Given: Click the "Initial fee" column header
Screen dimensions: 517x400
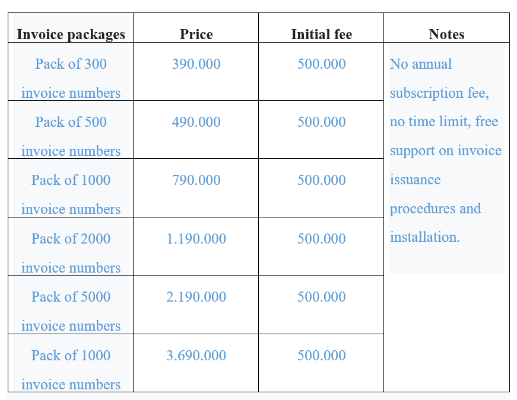Looking at the screenshot, I should (321, 34).
